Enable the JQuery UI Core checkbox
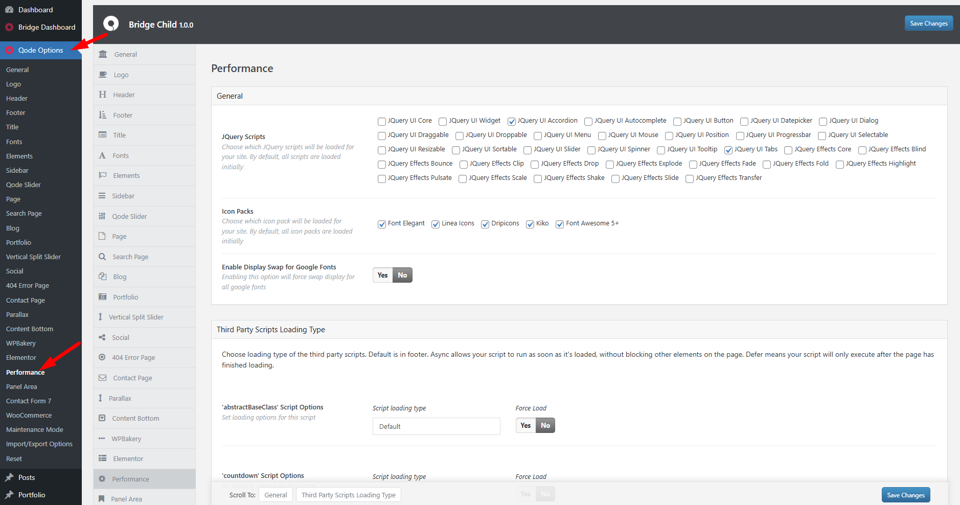The height and width of the screenshot is (505, 960). coord(382,121)
